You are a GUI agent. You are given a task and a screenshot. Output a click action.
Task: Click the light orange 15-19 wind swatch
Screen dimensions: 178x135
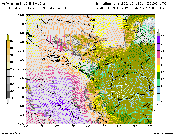click(158, 61)
